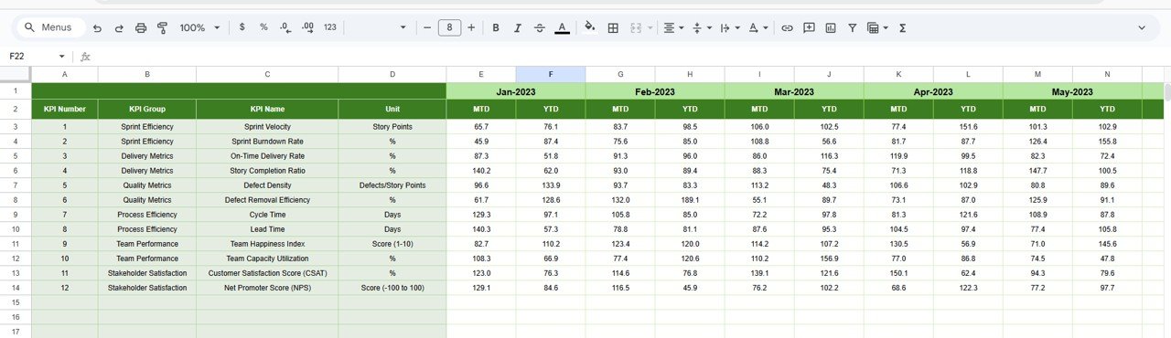Increase font size with plus button

point(471,27)
